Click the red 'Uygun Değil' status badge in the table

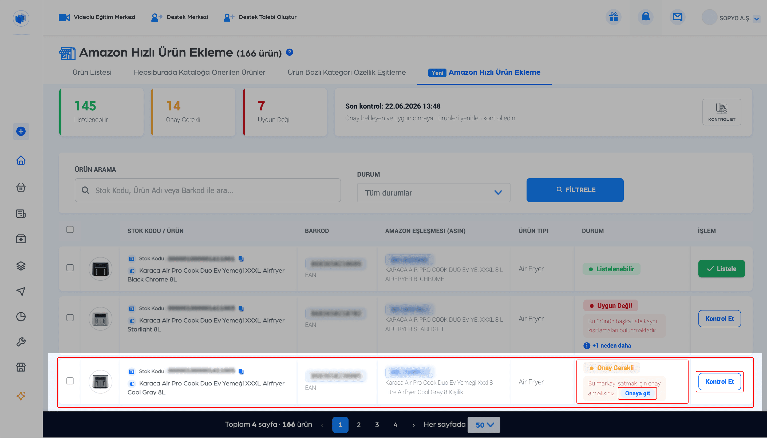point(611,306)
